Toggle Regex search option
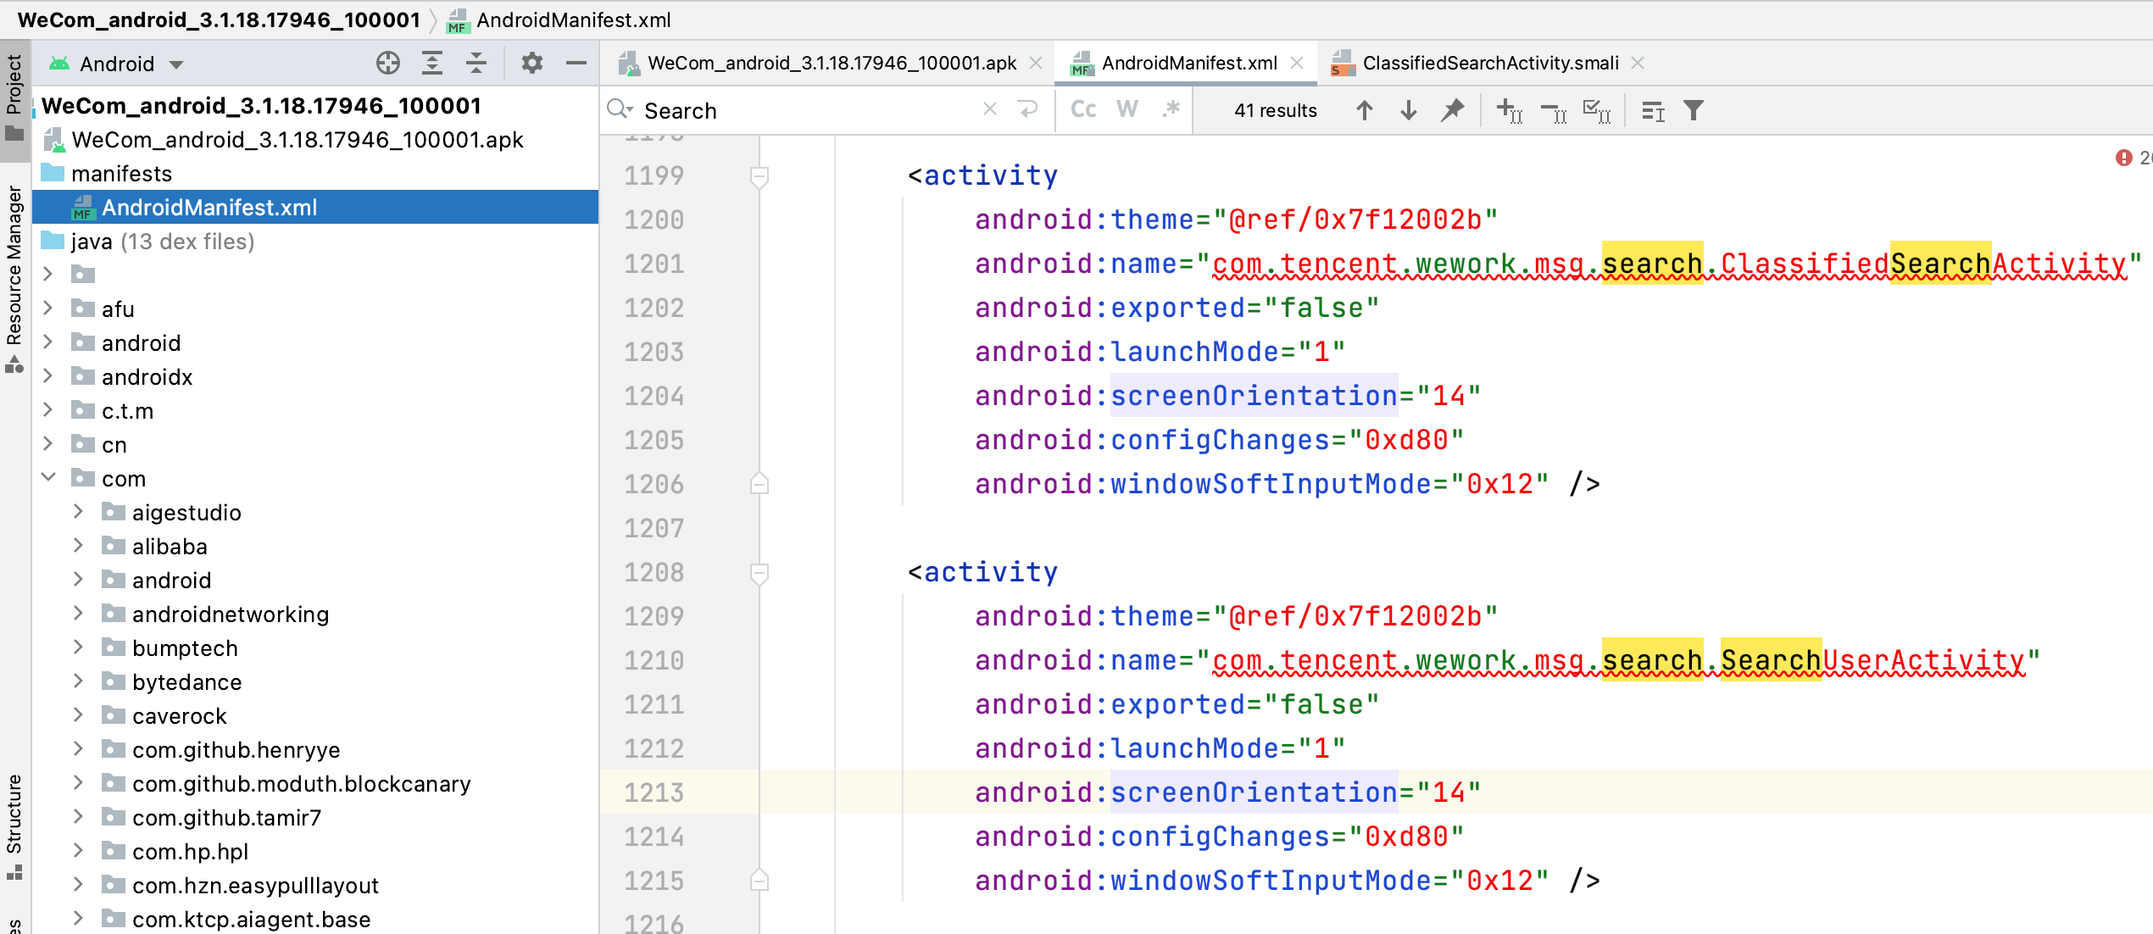This screenshot has width=2153, height=934. click(x=1171, y=110)
